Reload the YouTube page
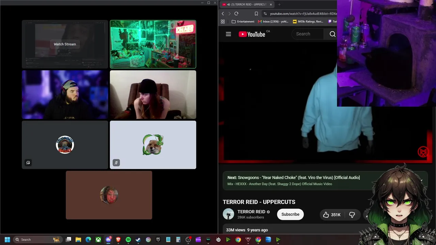The image size is (436, 245). pyautogui.click(x=236, y=14)
